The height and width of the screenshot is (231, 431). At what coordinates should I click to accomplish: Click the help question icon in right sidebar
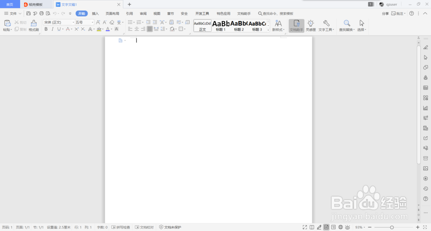(x=425, y=199)
